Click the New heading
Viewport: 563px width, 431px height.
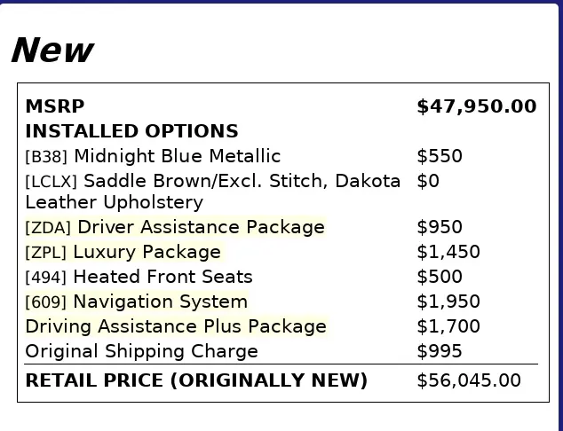point(52,51)
